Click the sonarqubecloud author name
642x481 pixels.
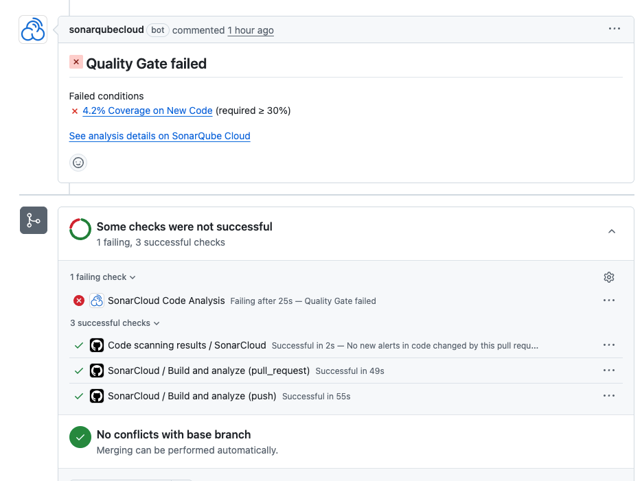pyautogui.click(x=106, y=30)
